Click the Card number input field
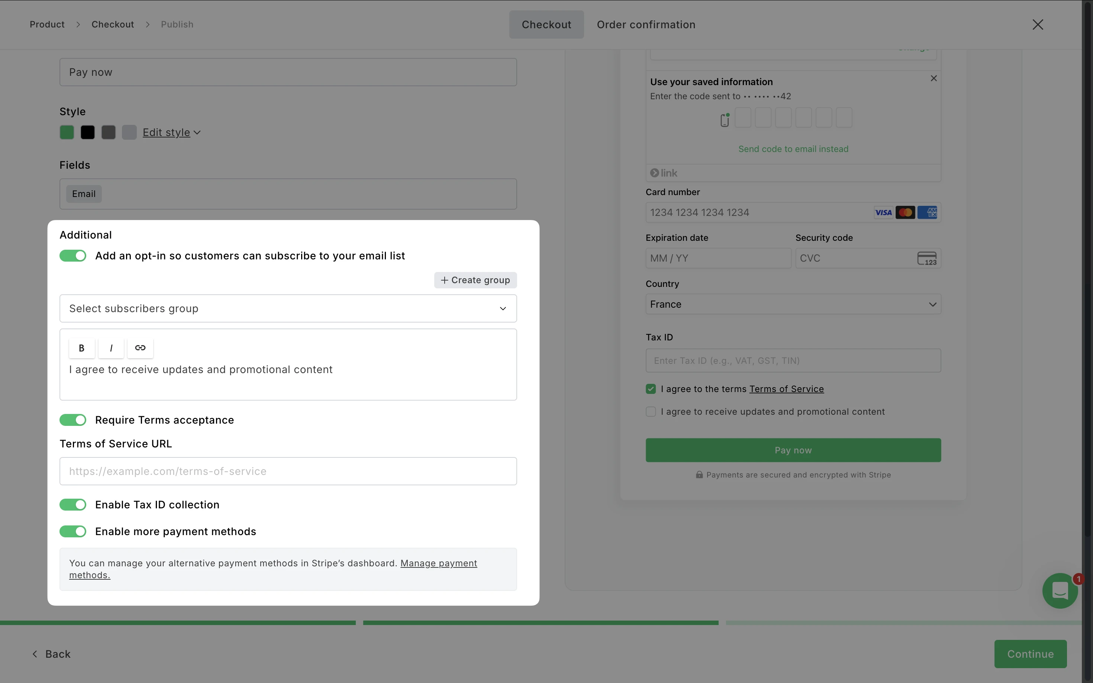The height and width of the screenshot is (683, 1093). pyautogui.click(x=793, y=212)
